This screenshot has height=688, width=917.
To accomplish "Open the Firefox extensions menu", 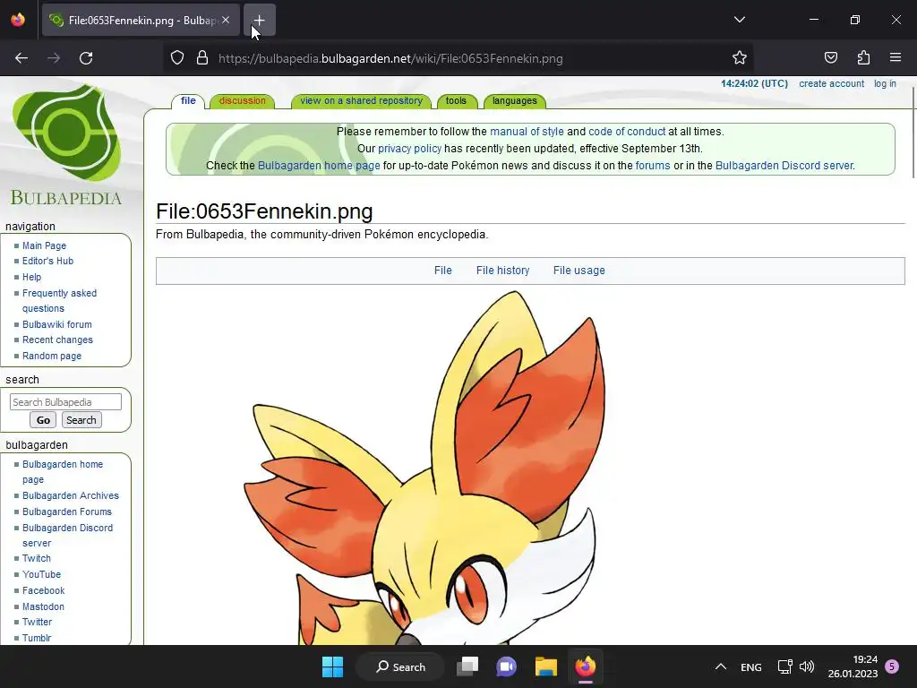I will 863,58.
